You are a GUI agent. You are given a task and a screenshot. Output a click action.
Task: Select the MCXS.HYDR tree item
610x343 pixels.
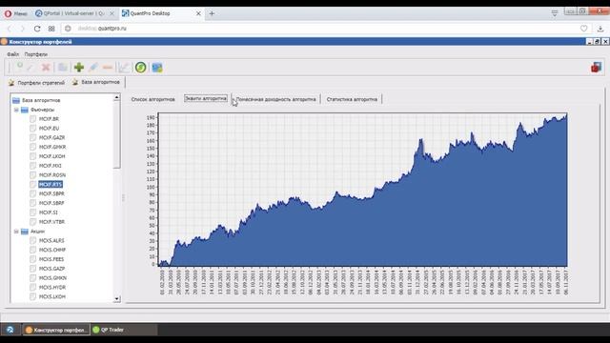(x=52, y=288)
